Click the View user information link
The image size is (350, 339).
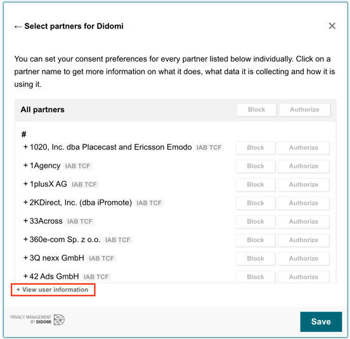(x=53, y=290)
